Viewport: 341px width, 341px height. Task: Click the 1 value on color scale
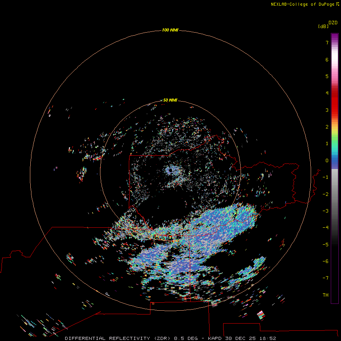coord(327,144)
